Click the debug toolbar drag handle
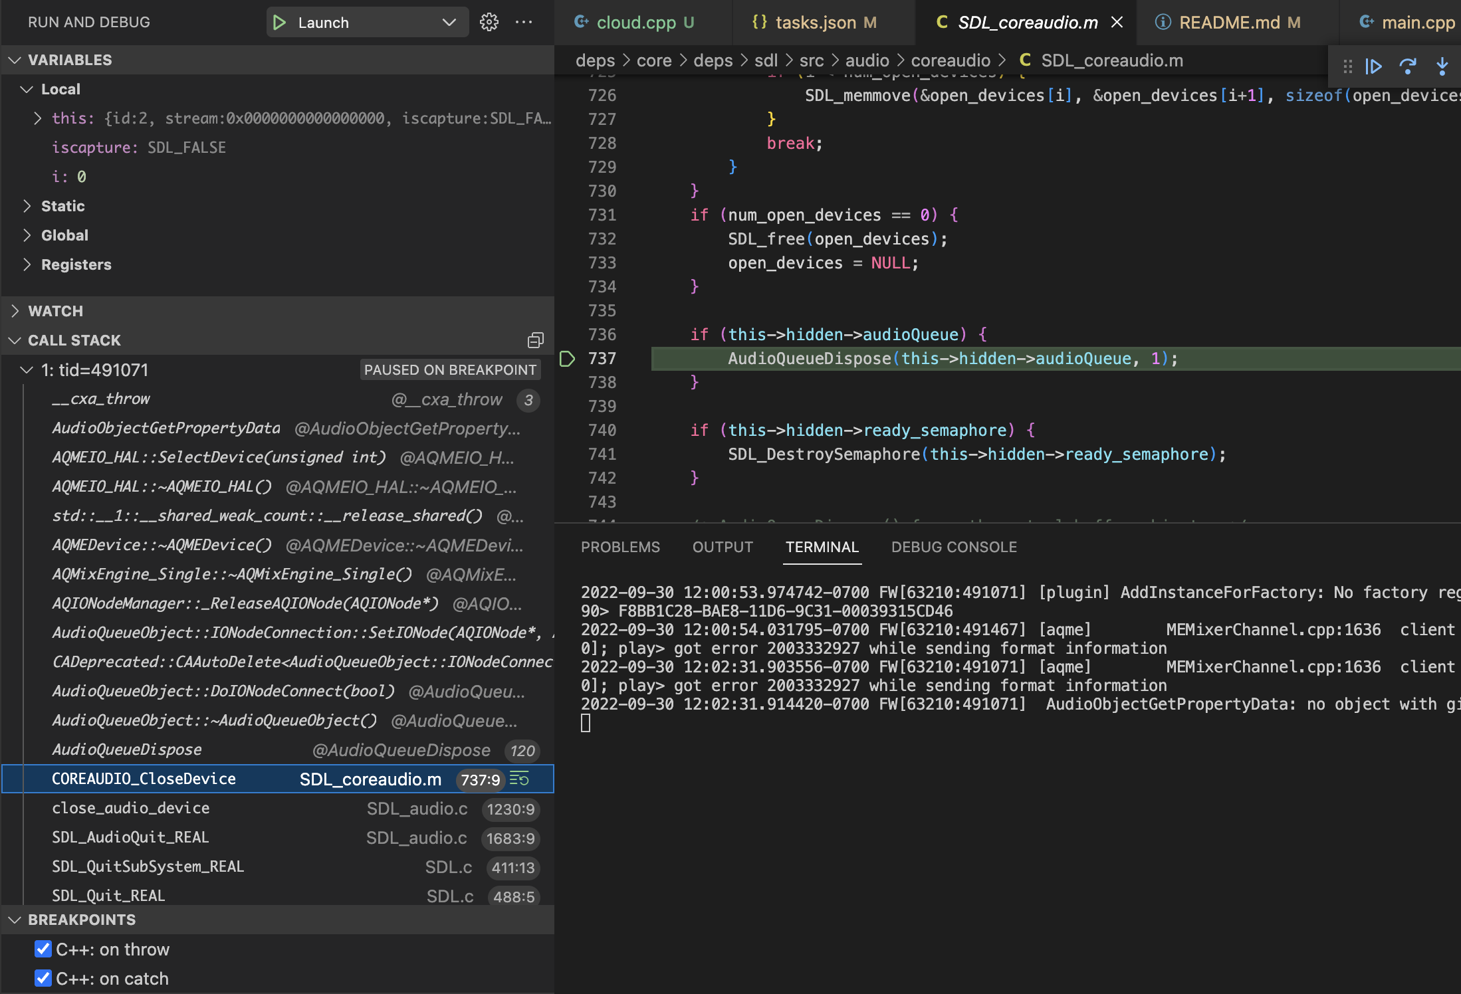Viewport: 1461px width, 994px height. click(1347, 66)
